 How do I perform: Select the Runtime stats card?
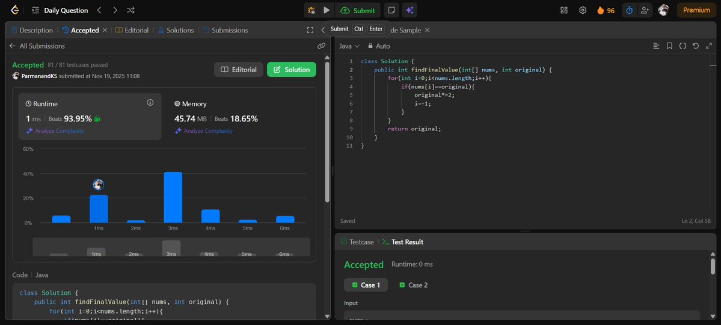click(x=90, y=117)
